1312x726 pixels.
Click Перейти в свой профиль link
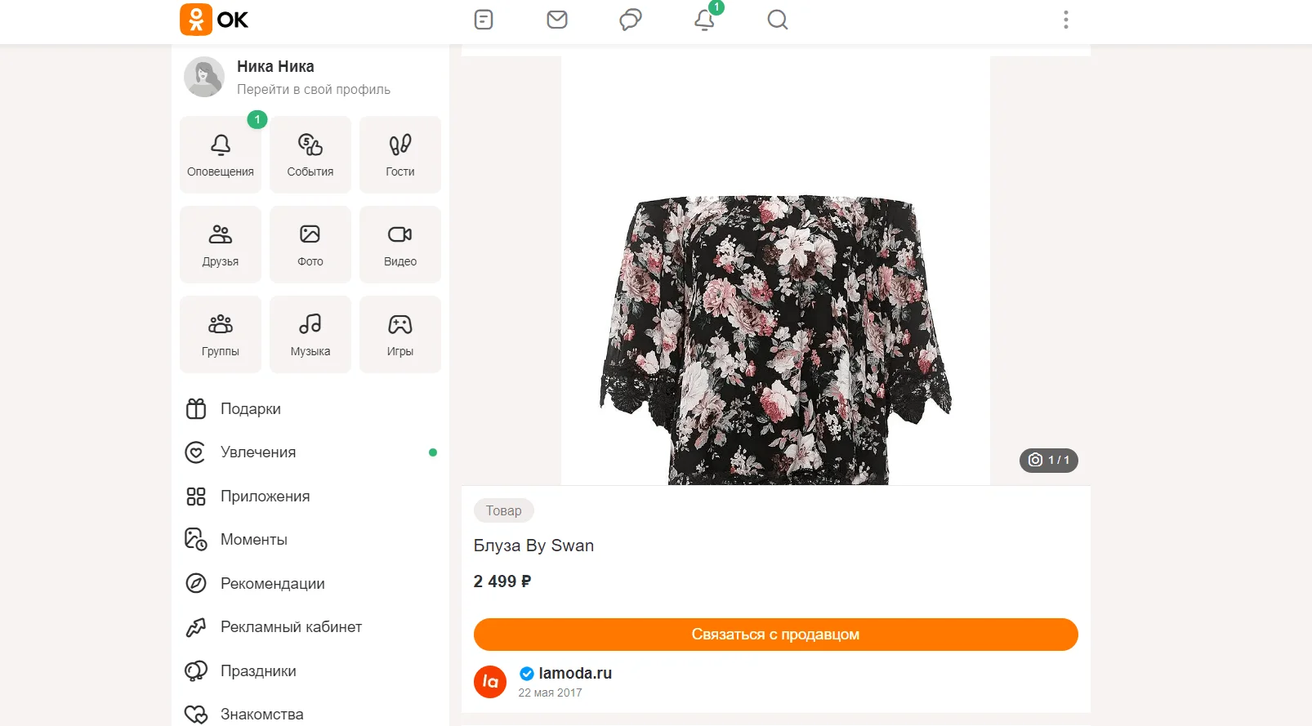coord(314,90)
